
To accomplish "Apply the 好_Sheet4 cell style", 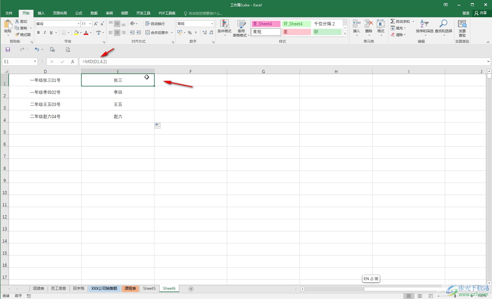I will (296, 24).
